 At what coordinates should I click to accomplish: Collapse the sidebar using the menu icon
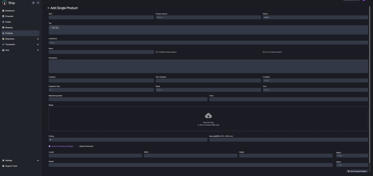click(x=38, y=3)
